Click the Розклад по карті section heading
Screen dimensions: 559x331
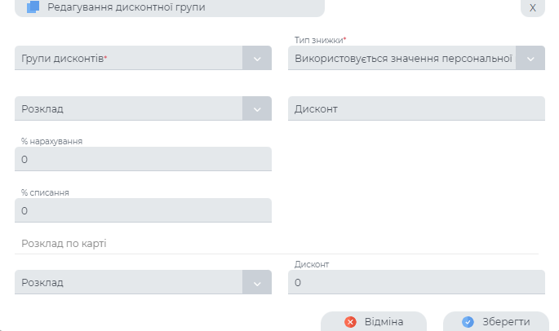point(65,244)
